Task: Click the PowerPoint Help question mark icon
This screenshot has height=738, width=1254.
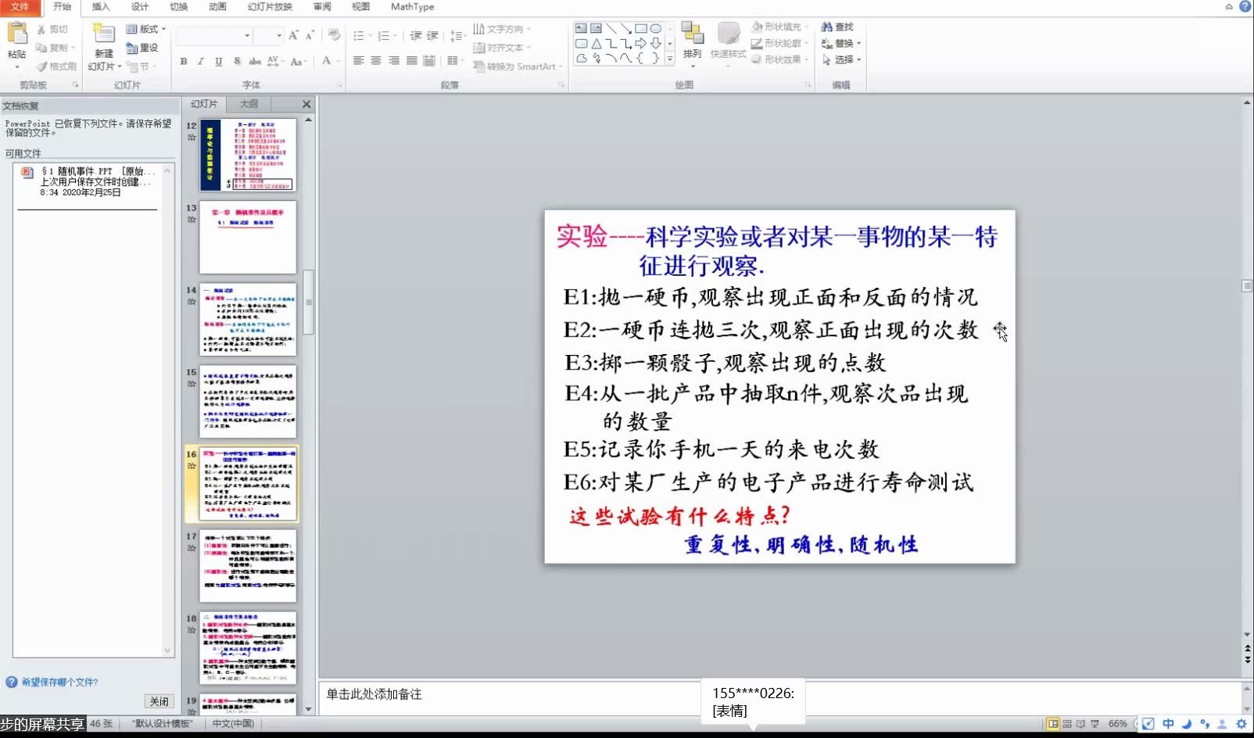Action: click(x=1245, y=6)
